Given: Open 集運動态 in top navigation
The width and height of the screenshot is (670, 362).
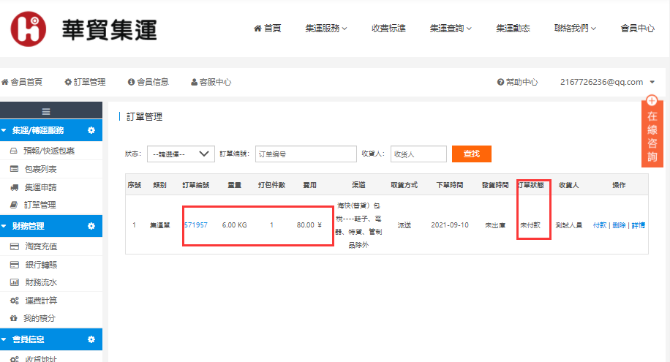Looking at the screenshot, I should pos(513,29).
